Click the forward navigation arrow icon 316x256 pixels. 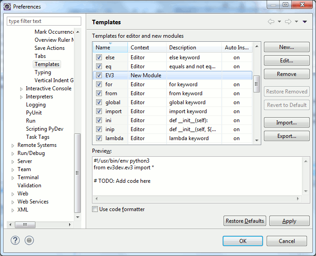pos(288,22)
